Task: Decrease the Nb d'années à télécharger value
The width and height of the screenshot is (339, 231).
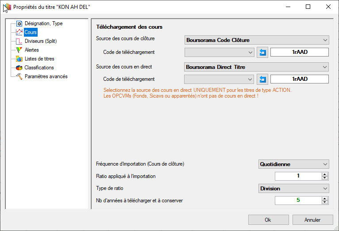Action: pyautogui.click(x=325, y=203)
